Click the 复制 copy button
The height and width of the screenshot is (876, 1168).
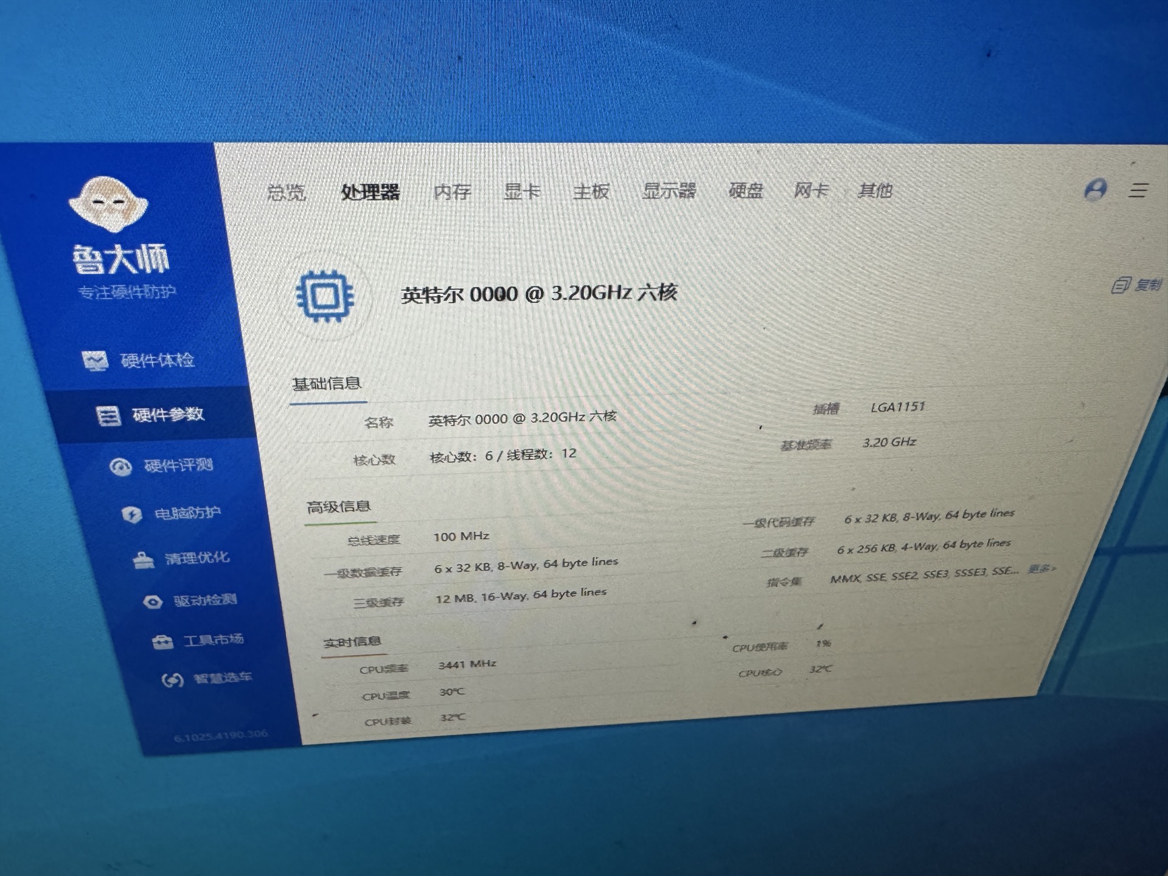[x=1136, y=285]
